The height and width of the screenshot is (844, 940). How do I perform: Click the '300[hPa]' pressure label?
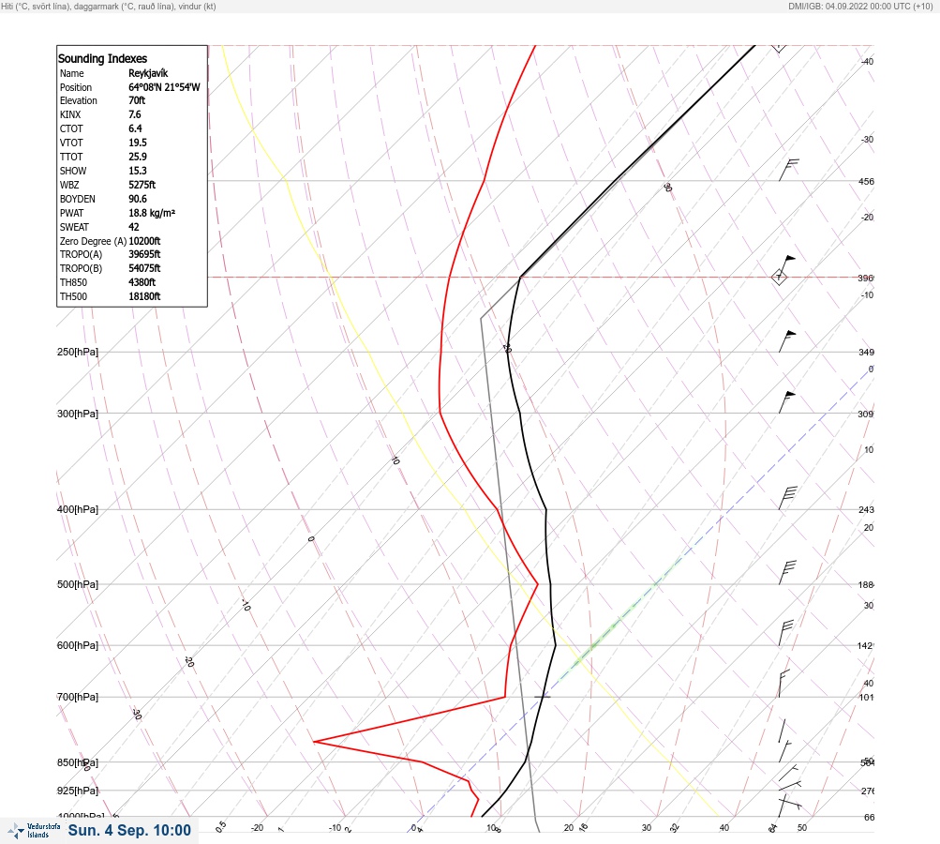tap(78, 414)
